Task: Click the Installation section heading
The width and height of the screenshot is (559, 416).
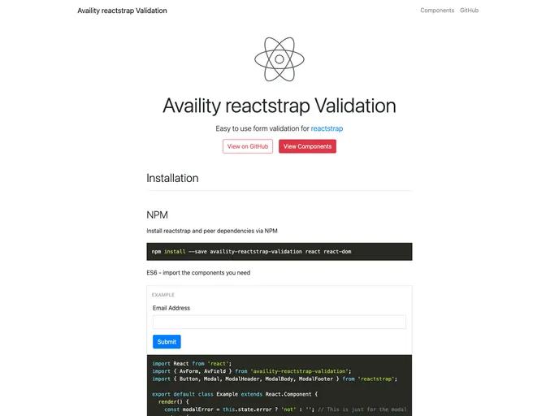Action: pos(172,178)
